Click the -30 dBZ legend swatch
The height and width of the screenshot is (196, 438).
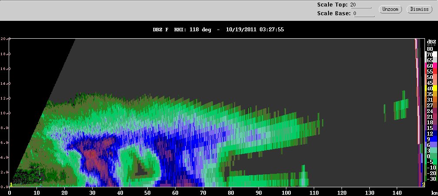click(431, 179)
